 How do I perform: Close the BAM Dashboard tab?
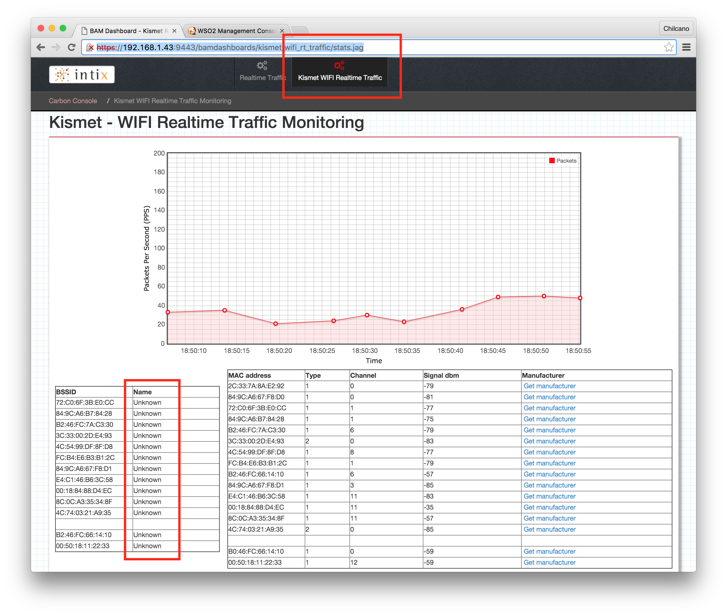coord(174,31)
